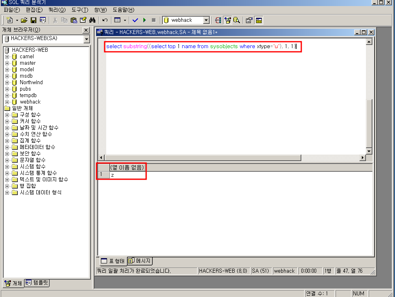The image size is (395, 297).
Task: Switch to the 개체 browser tab
Action: point(13,283)
